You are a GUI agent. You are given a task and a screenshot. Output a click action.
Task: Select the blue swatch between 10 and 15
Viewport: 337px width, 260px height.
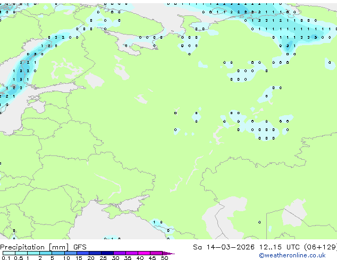tap(70, 253)
